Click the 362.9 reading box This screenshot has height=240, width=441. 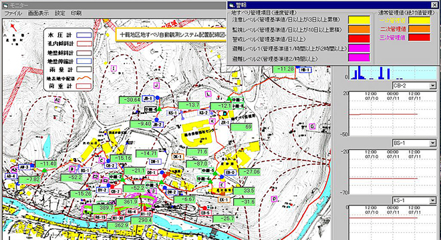pyautogui.click(x=118, y=226)
